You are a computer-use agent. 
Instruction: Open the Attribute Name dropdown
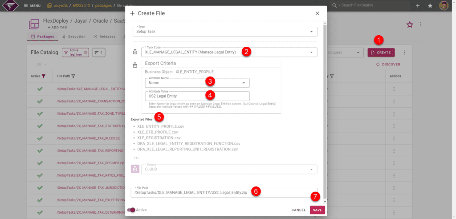click(x=197, y=83)
